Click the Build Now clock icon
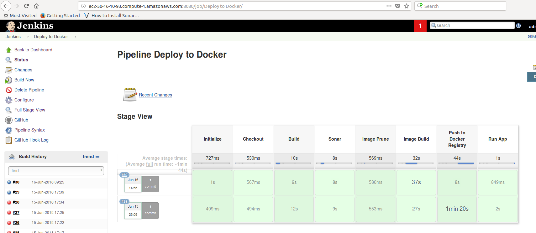This screenshot has width=536, height=233. (x=9, y=80)
